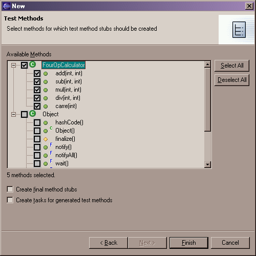
Task: Collapse the Object class tree node
Action: [x=13, y=114]
